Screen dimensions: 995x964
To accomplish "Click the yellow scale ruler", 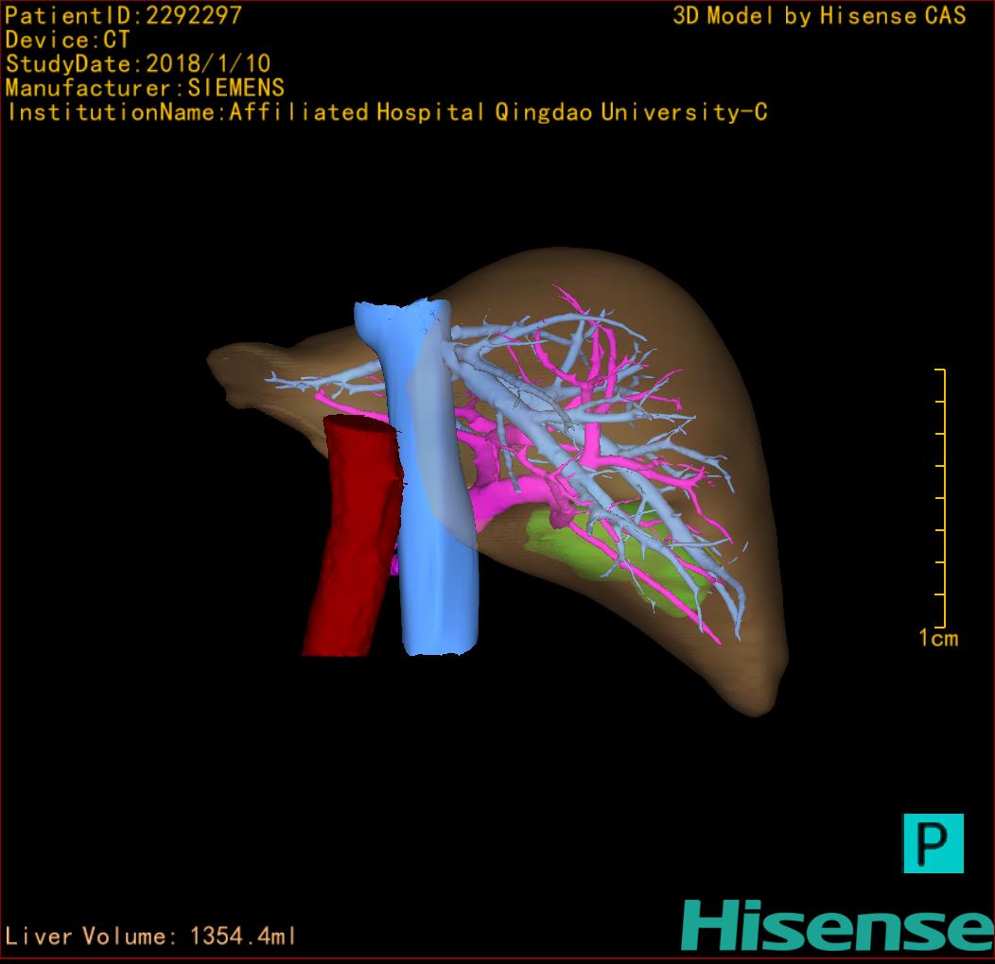I will [940, 497].
